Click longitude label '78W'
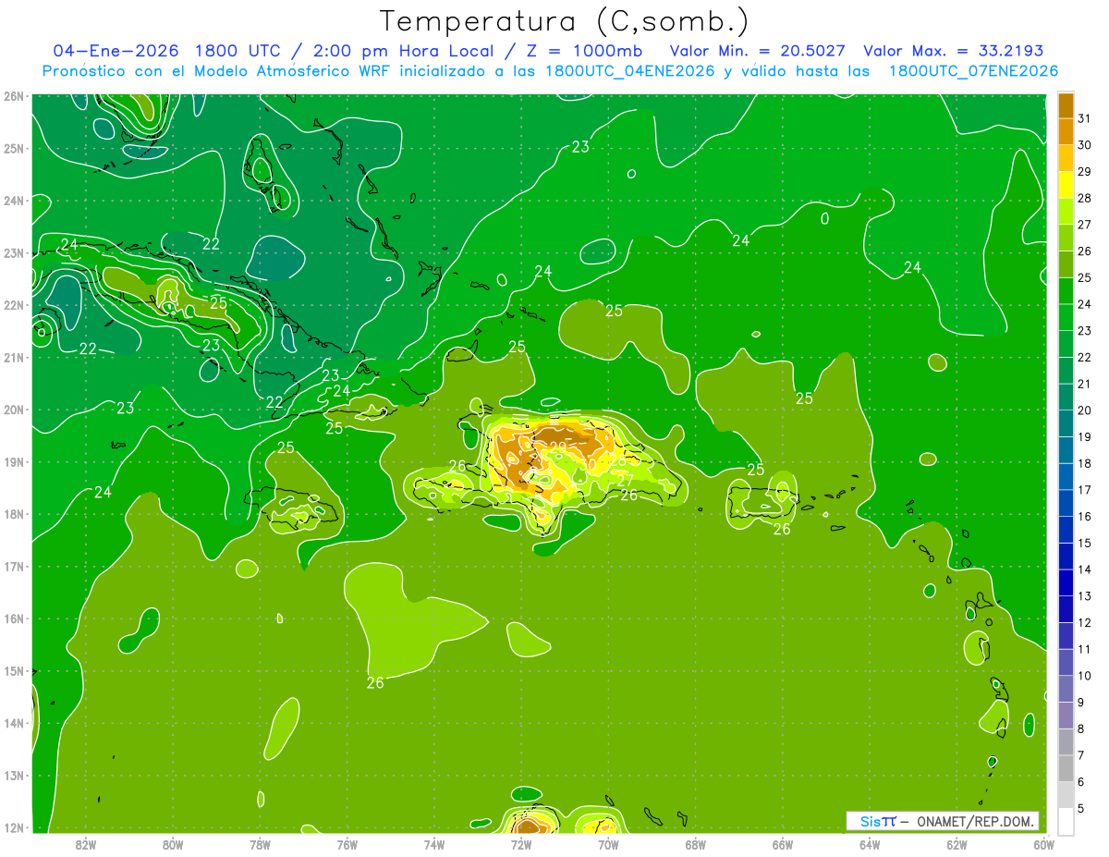The image size is (1109, 857). pos(260,844)
